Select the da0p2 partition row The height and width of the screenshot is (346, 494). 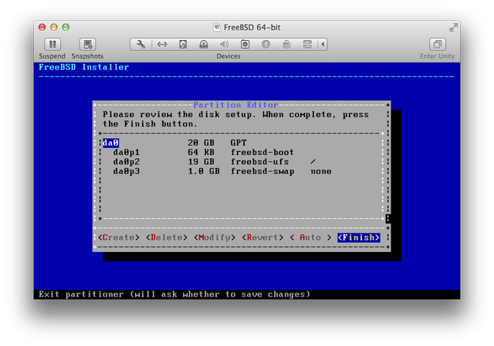[241, 162]
